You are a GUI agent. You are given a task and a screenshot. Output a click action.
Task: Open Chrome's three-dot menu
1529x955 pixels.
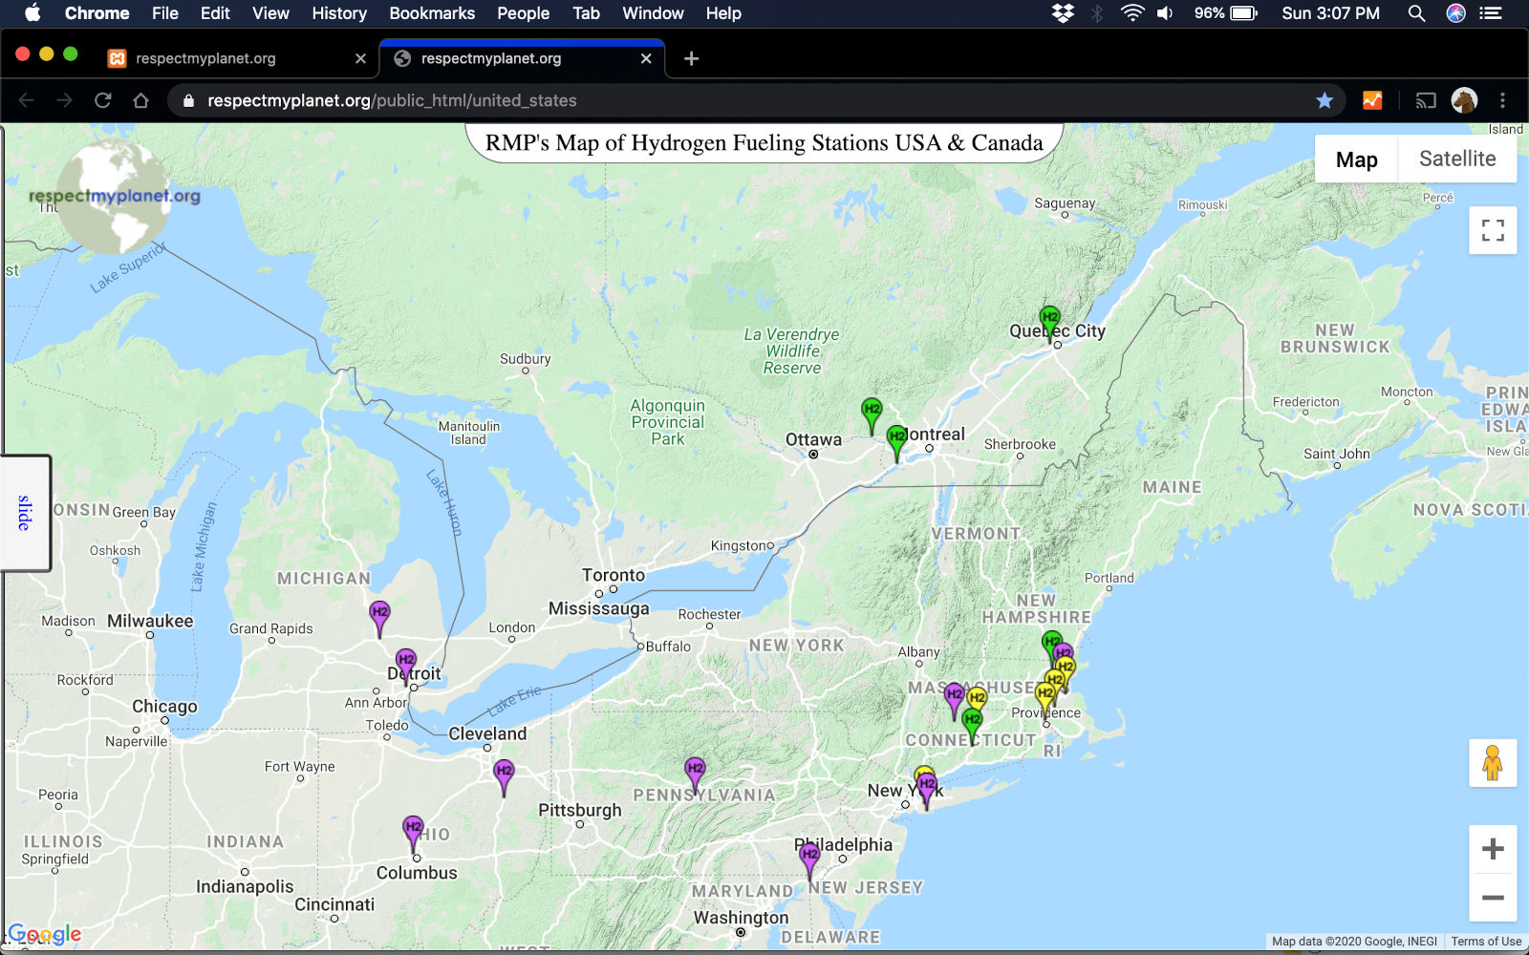click(x=1502, y=100)
